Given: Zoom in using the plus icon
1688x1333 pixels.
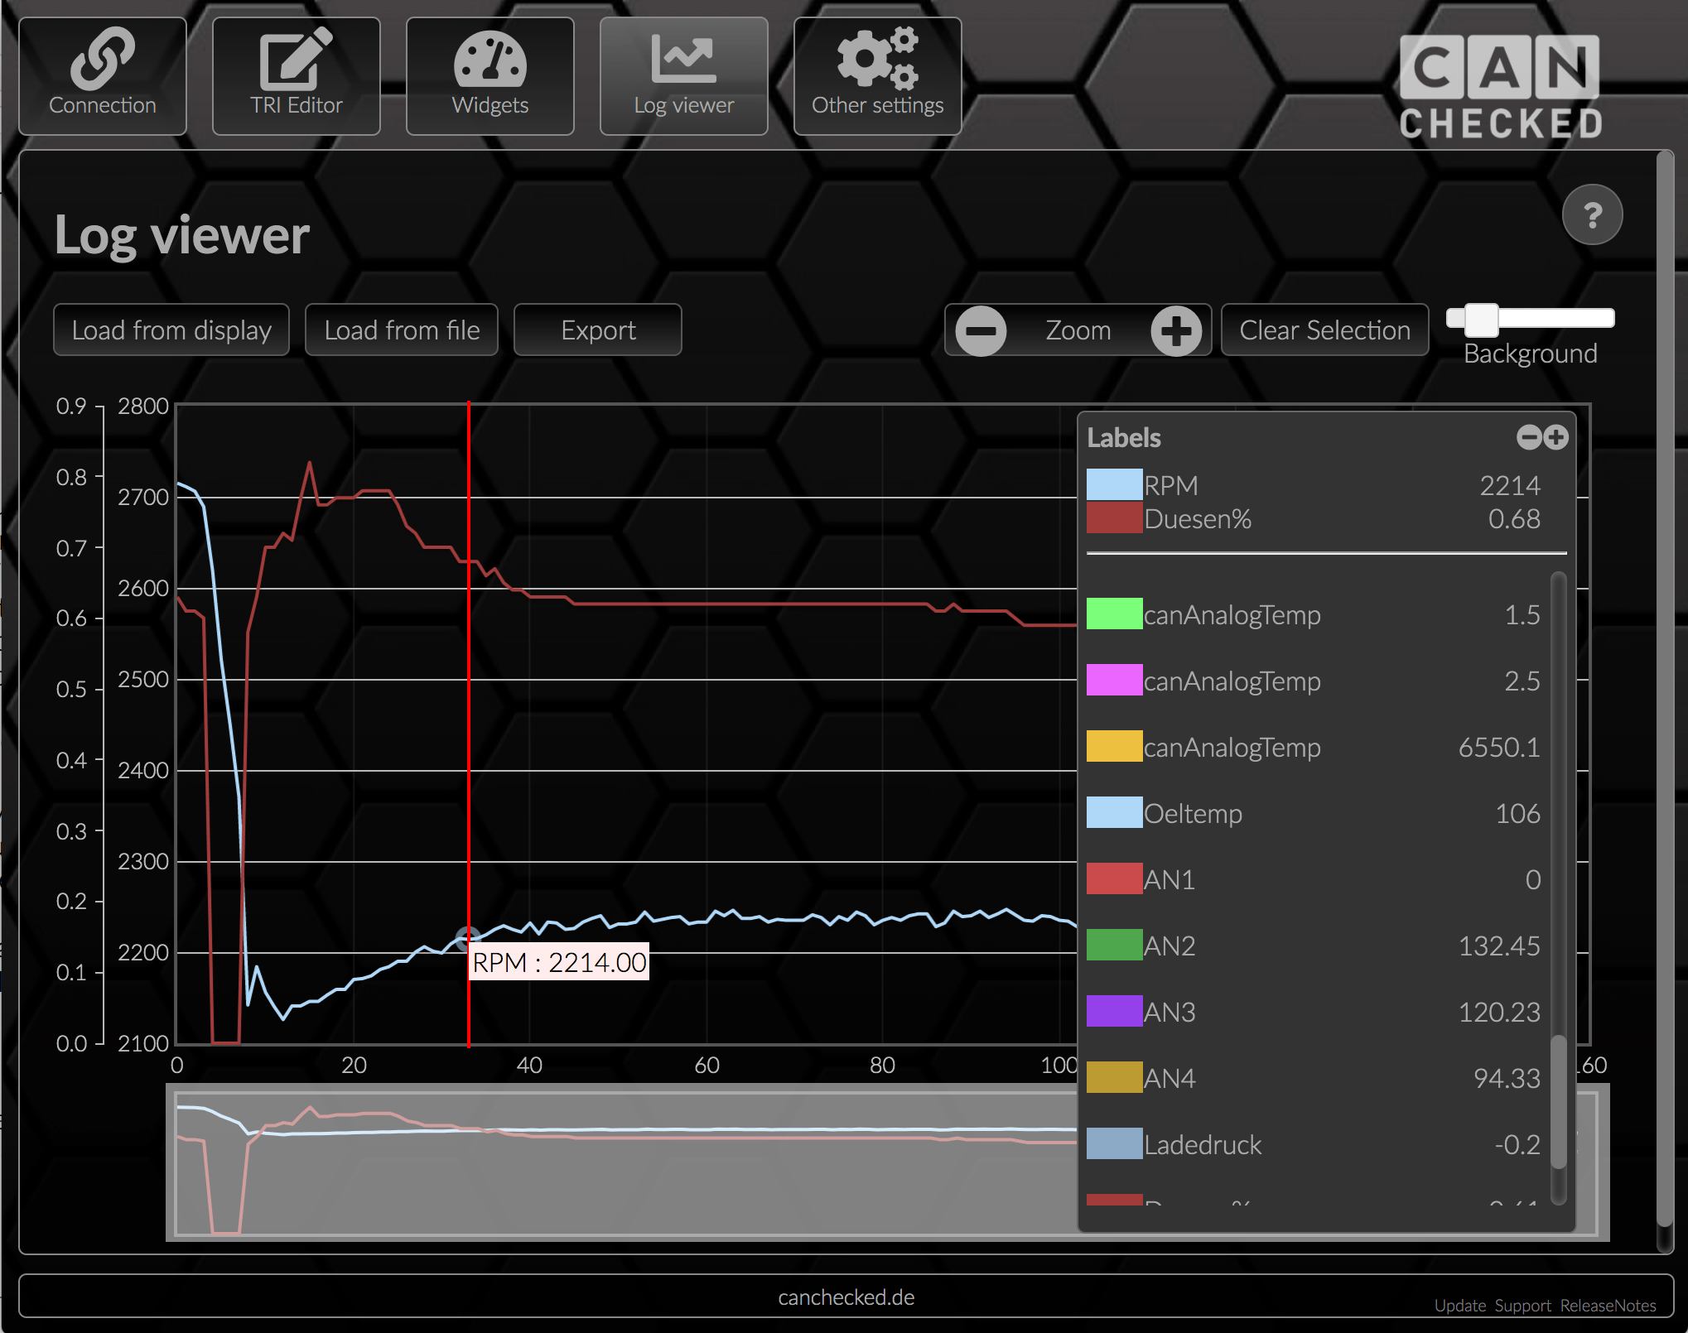Looking at the screenshot, I should point(1175,330).
